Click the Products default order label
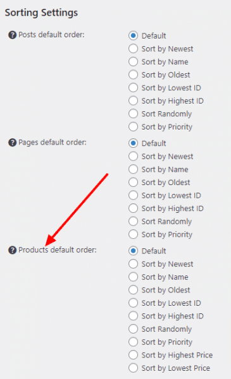This screenshot has height=379, width=231. point(58,250)
